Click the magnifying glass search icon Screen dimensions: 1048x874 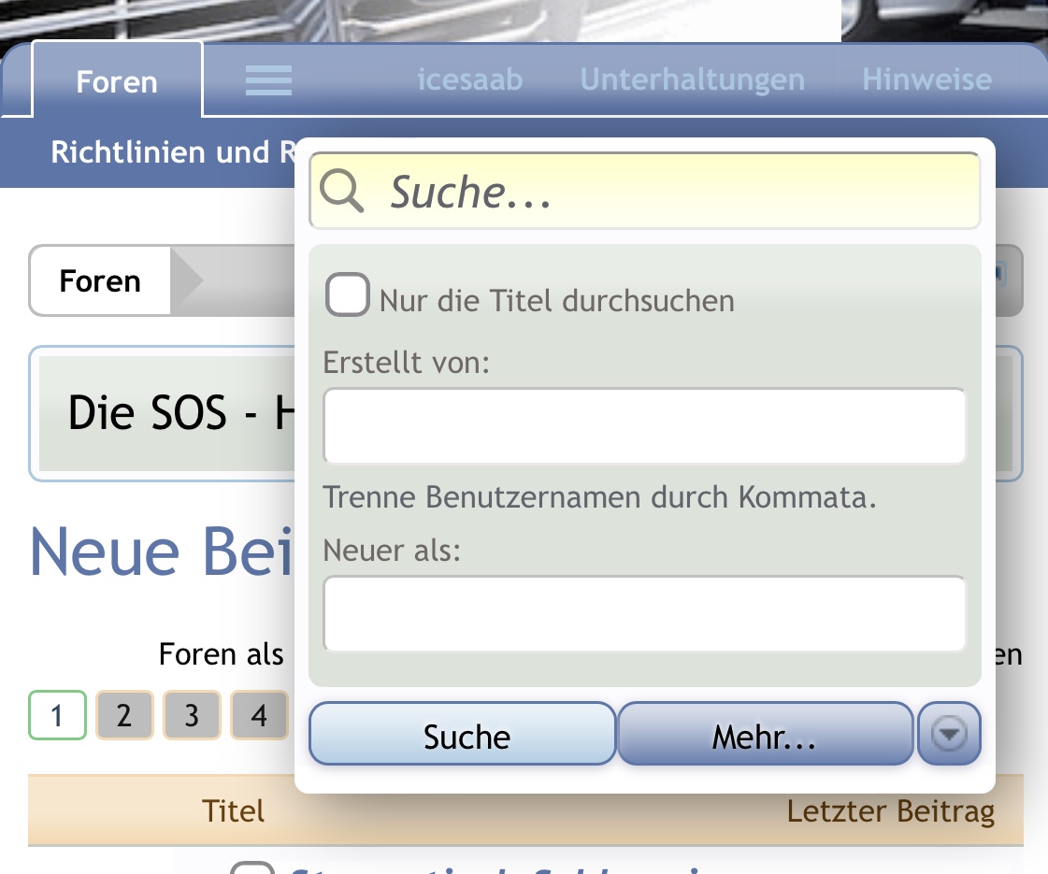pos(341,191)
